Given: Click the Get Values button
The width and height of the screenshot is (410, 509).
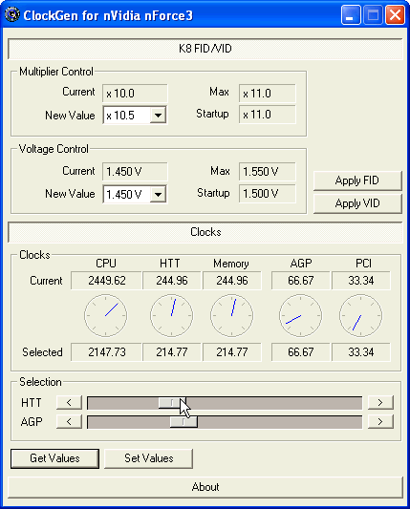Looking at the screenshot, I should click(x=54, y=458).
